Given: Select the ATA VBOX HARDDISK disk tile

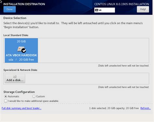Looking at the screenshot, I should pos(21,50).
